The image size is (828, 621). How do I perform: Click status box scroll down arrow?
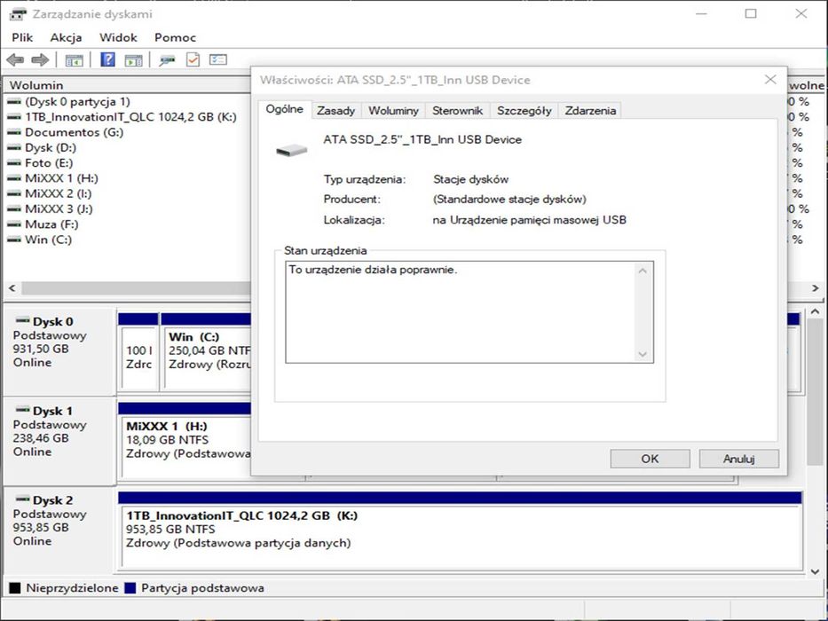(643, 354)
